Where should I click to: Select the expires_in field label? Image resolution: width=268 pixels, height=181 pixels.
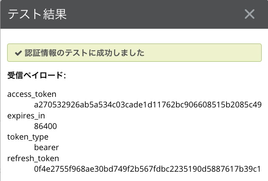(26, 115)
